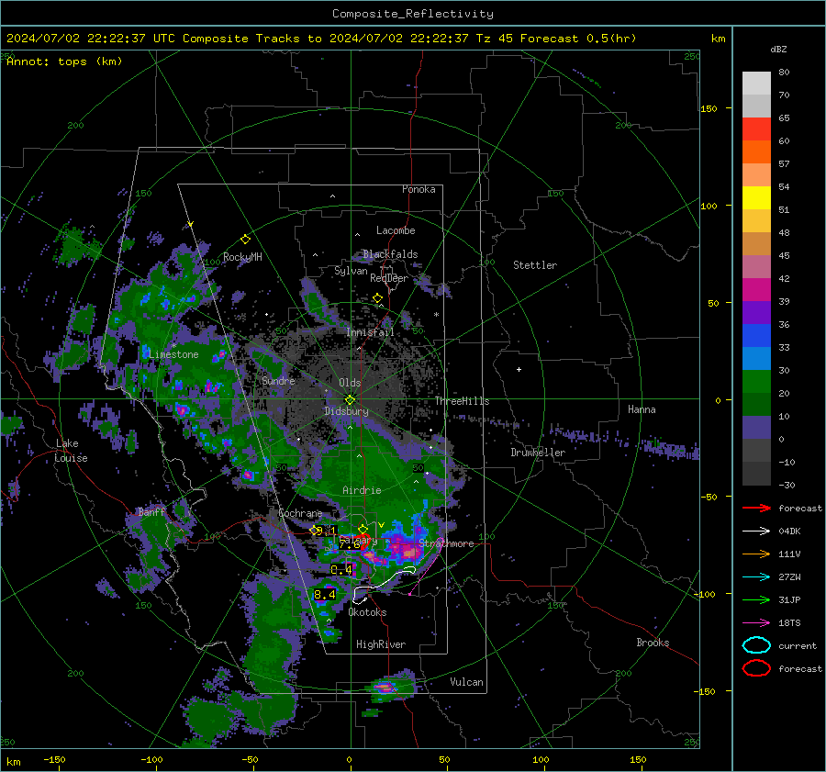Click the Cochrane town label
Screen dimensions: 826x772
click(300, 513)
